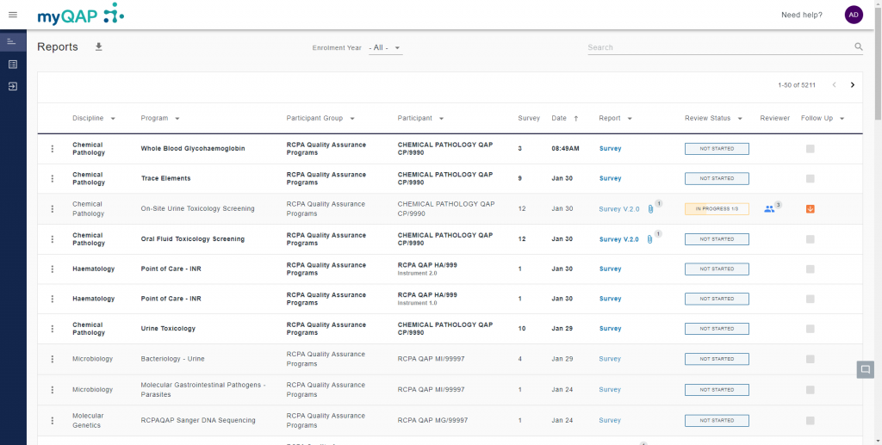Image resolution: width=882 pixels, height=445 pixels.
Task: Open row menu for RCPAQAP Sanger DNA Sequencing
Action: pyautogui.click(x=53, y=420)
